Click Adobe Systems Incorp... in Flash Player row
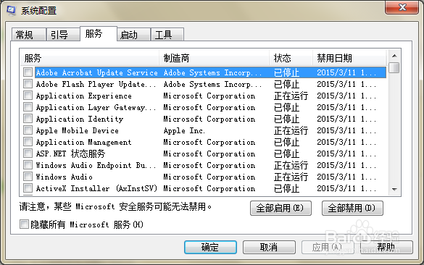Screen dimensions: 424x265 pyautogui.click(x=212, y=84)
